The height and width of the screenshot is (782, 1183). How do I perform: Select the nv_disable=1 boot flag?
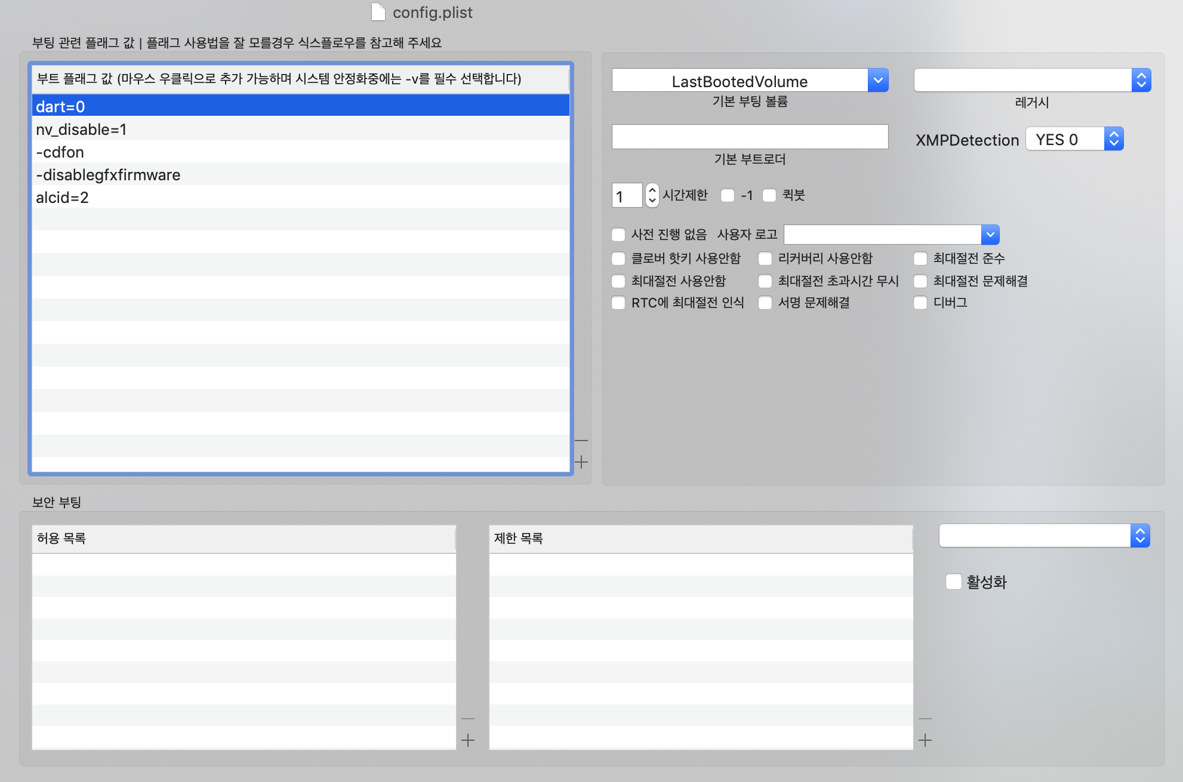click(x=300, y=129)
